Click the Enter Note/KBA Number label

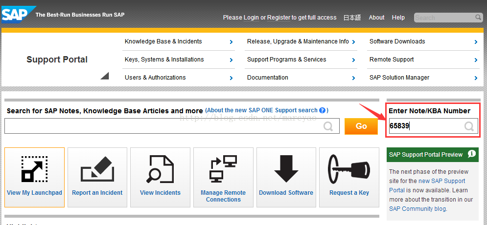coord(430,111)
